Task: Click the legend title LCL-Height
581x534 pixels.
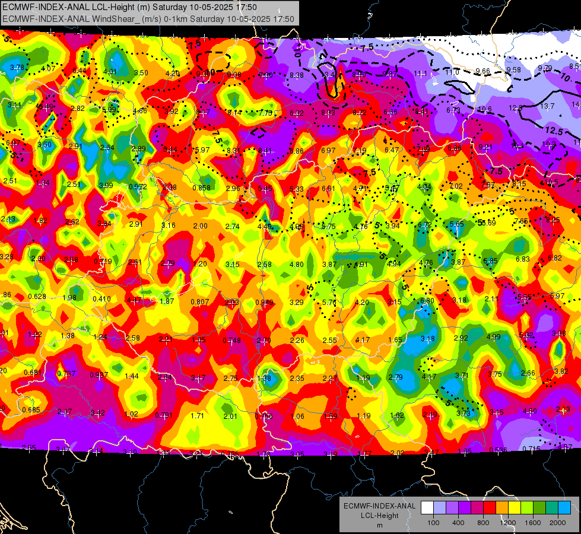Action: [x=380, y=516]
